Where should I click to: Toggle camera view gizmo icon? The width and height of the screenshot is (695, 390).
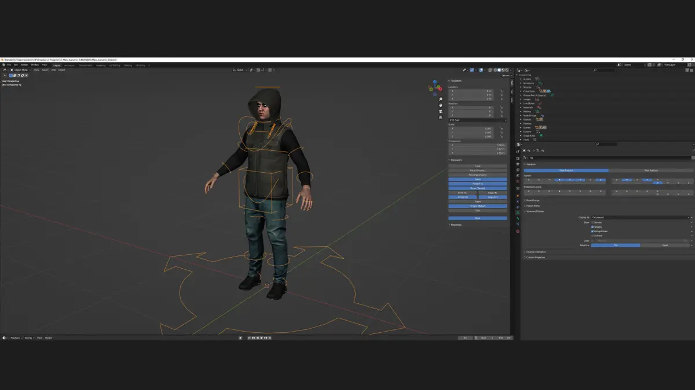coord(441,111)
